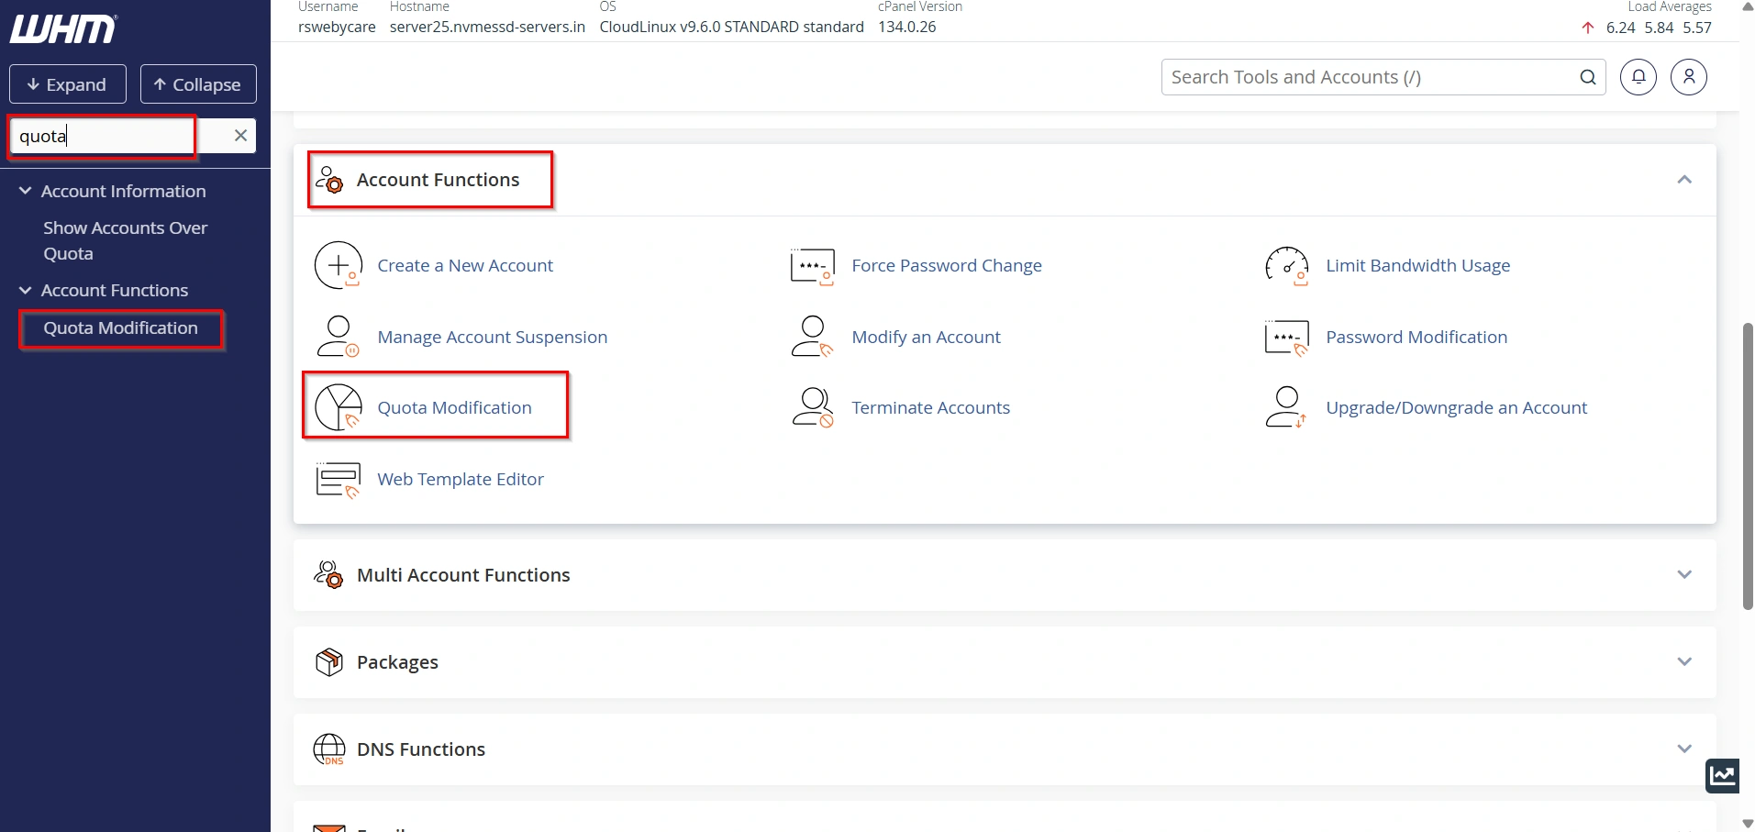Screen dimensions: 1755x832
Task: Click the Multi Account Functions section icon
Action: pos(328,574)
